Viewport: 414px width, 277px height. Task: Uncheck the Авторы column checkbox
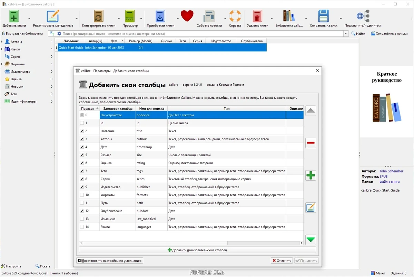coord(82,139)
